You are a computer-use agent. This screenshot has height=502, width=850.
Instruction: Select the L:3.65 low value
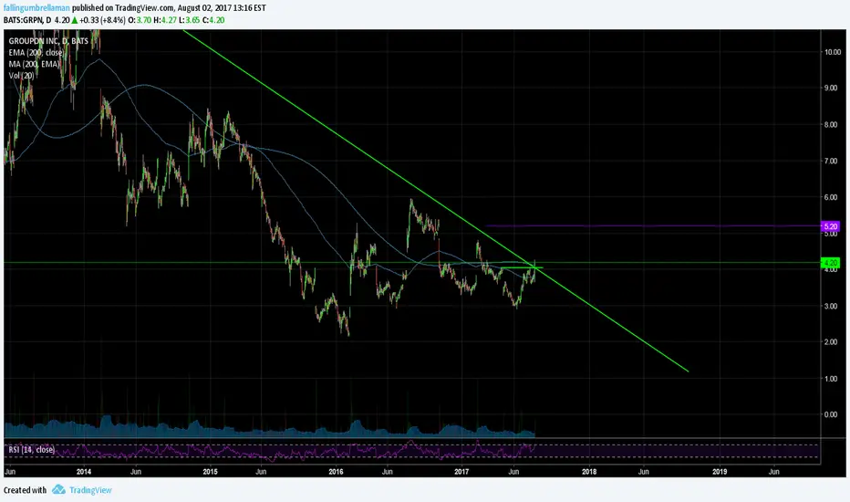[x=190, y=20]
